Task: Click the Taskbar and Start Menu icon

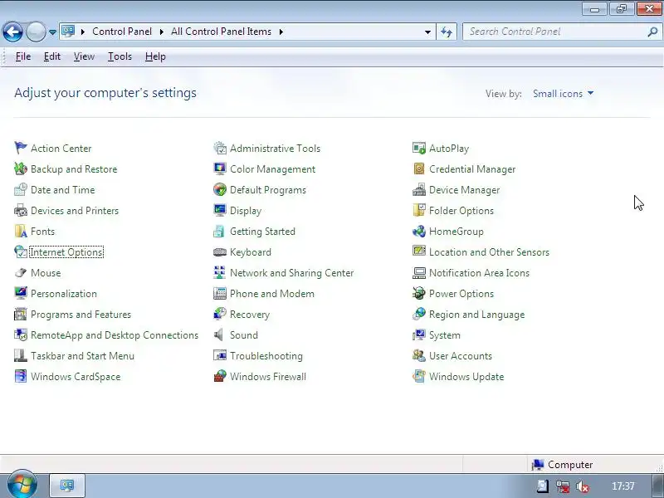Action: [x=20, y=355]
